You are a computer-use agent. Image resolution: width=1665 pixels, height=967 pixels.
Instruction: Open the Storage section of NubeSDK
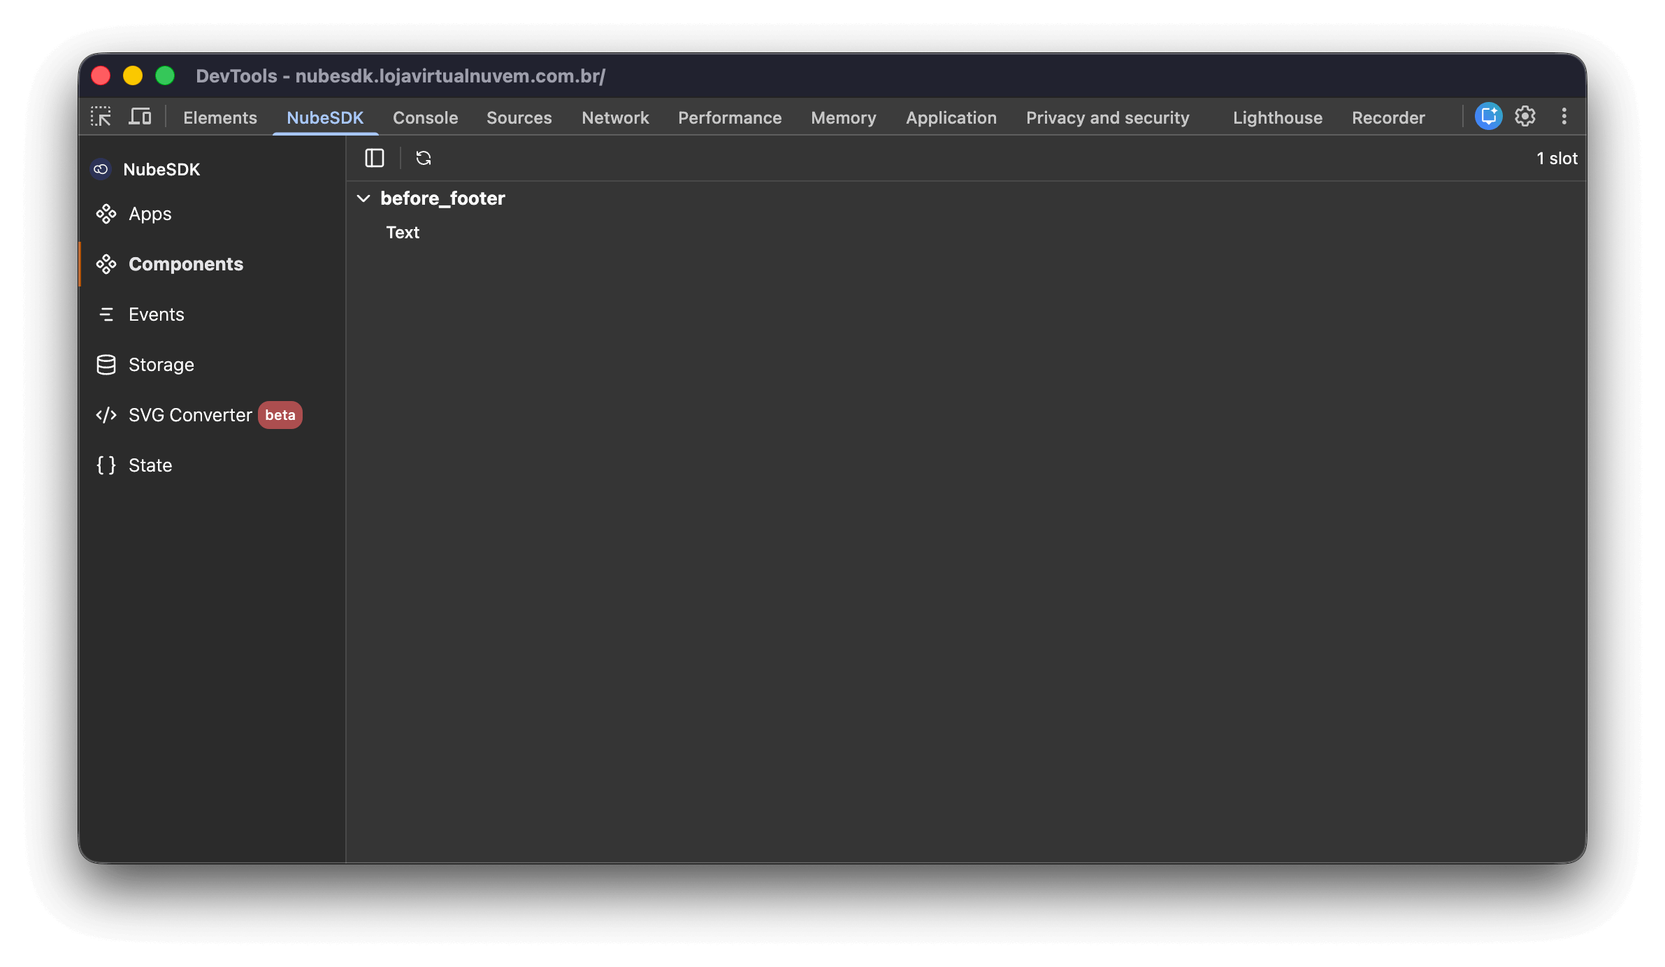(161, 364)
